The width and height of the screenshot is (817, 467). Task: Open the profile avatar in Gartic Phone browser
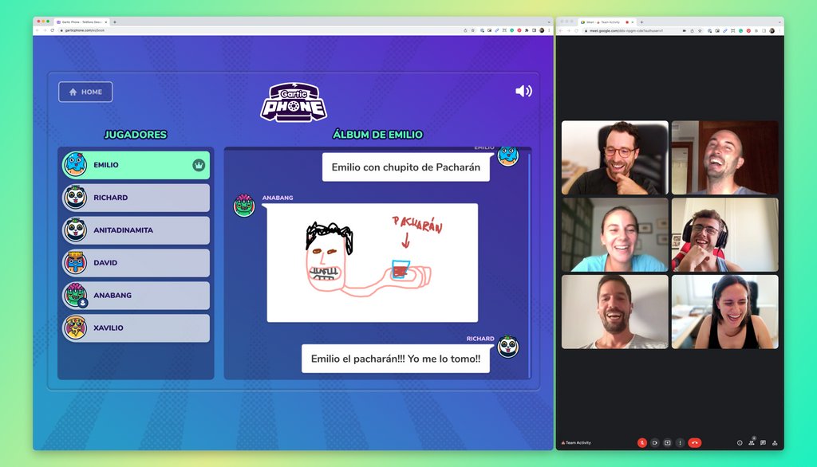(x=542, y=30)
